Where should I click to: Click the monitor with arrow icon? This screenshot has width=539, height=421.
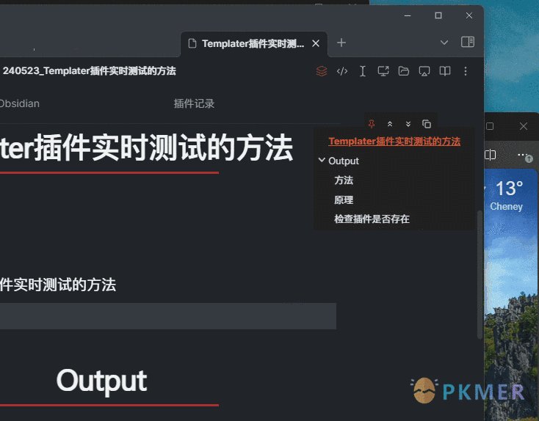(x=383, y=71)
